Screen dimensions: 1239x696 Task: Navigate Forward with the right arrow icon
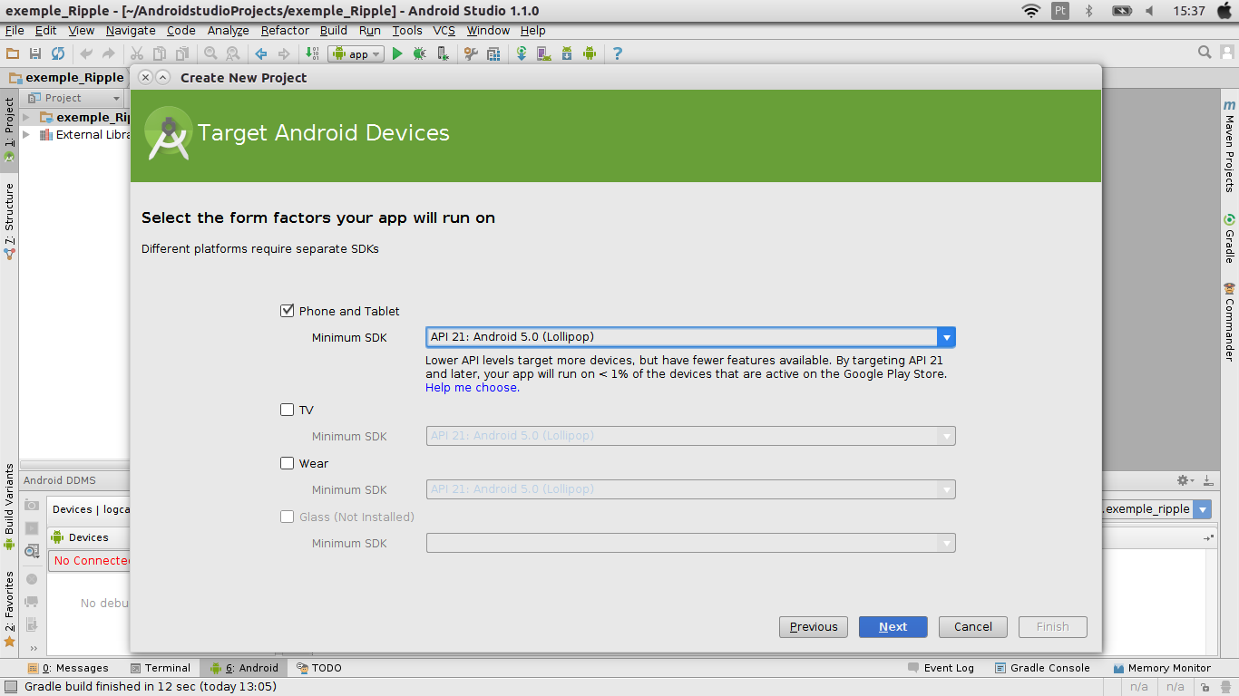pos(284,53)
